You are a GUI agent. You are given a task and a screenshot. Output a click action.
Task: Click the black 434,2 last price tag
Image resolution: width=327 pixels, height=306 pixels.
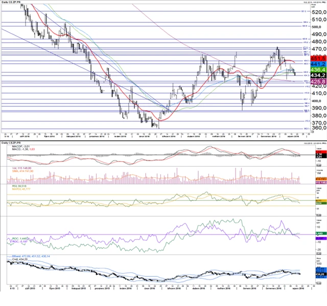coord(318,75)
